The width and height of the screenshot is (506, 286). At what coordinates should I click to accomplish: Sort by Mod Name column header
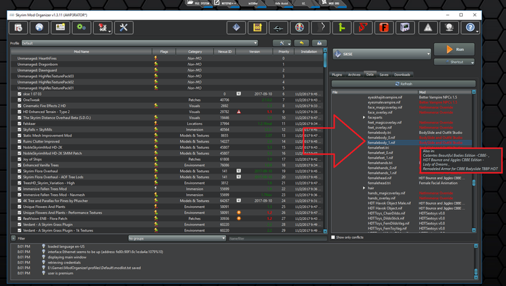tap(82, 51)
